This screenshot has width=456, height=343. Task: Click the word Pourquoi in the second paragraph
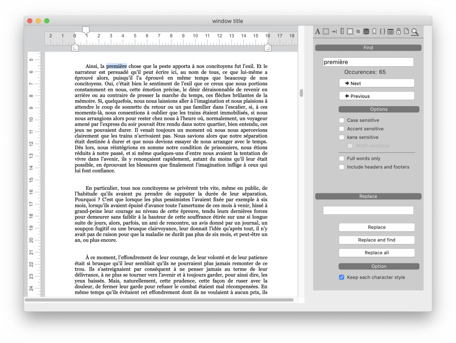(x=85, y=199)
